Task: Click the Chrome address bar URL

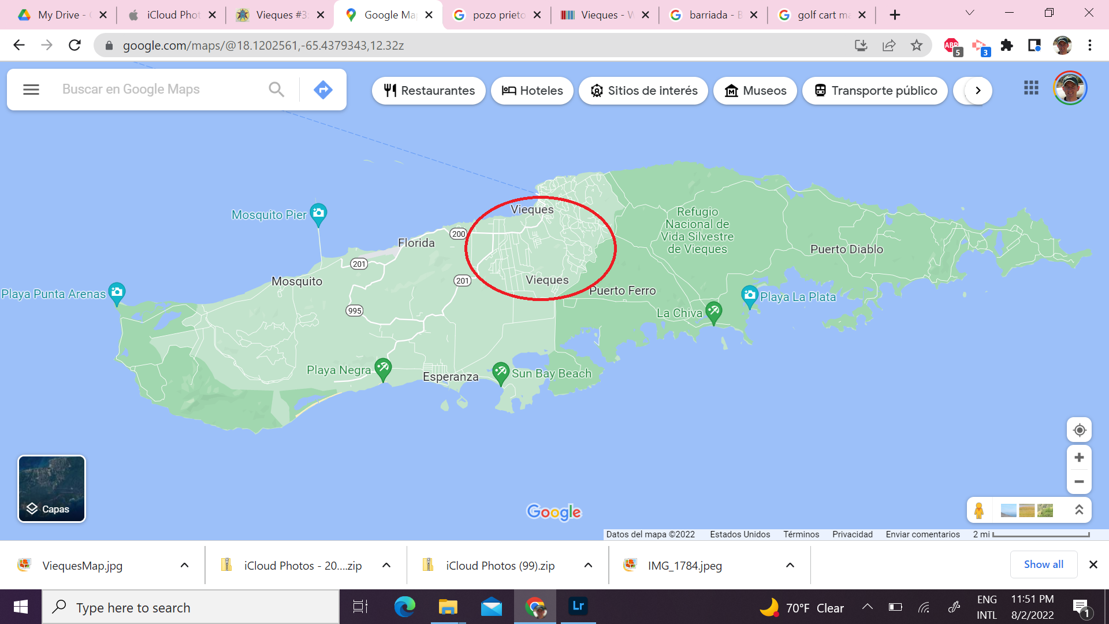Action: (263, 46)
